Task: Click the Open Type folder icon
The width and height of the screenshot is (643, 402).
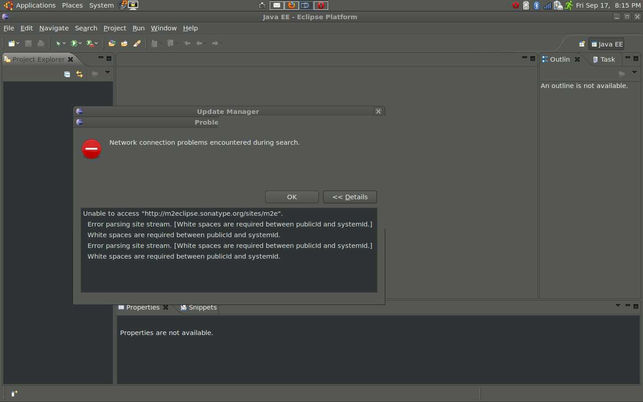Action: [112, 43]
